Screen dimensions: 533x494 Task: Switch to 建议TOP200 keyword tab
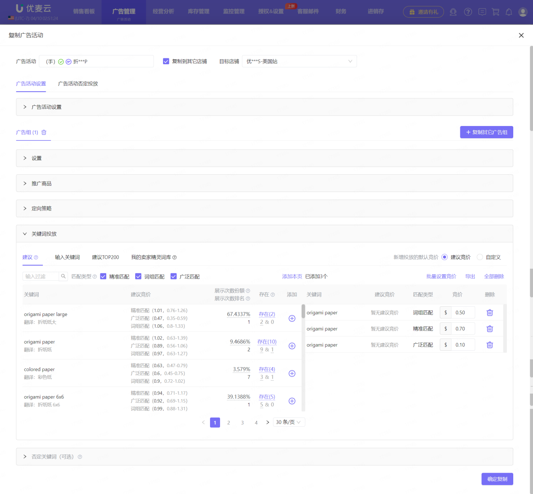tap(105, 257)
